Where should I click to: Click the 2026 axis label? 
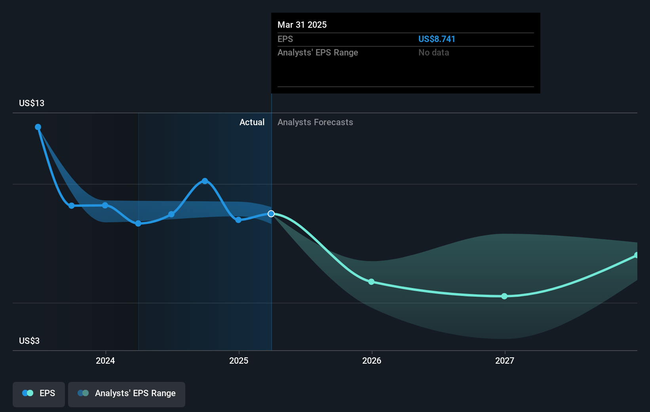pos(372,360)
